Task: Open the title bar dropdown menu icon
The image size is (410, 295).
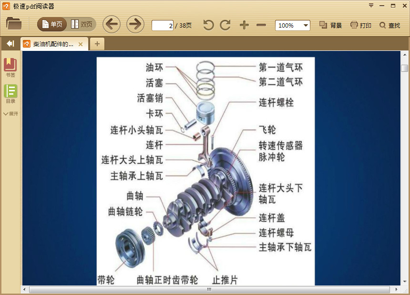Action: click(x=371, y=6)
